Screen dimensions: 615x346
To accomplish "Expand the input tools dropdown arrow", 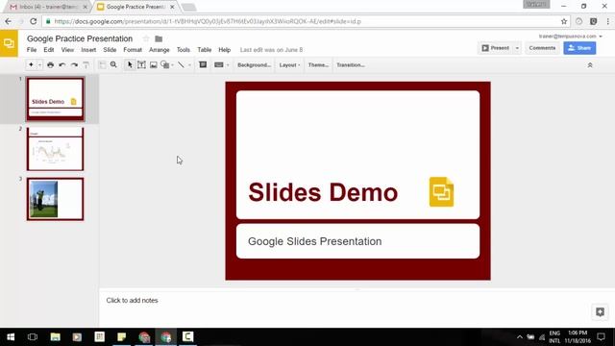I will coord(228,65).
